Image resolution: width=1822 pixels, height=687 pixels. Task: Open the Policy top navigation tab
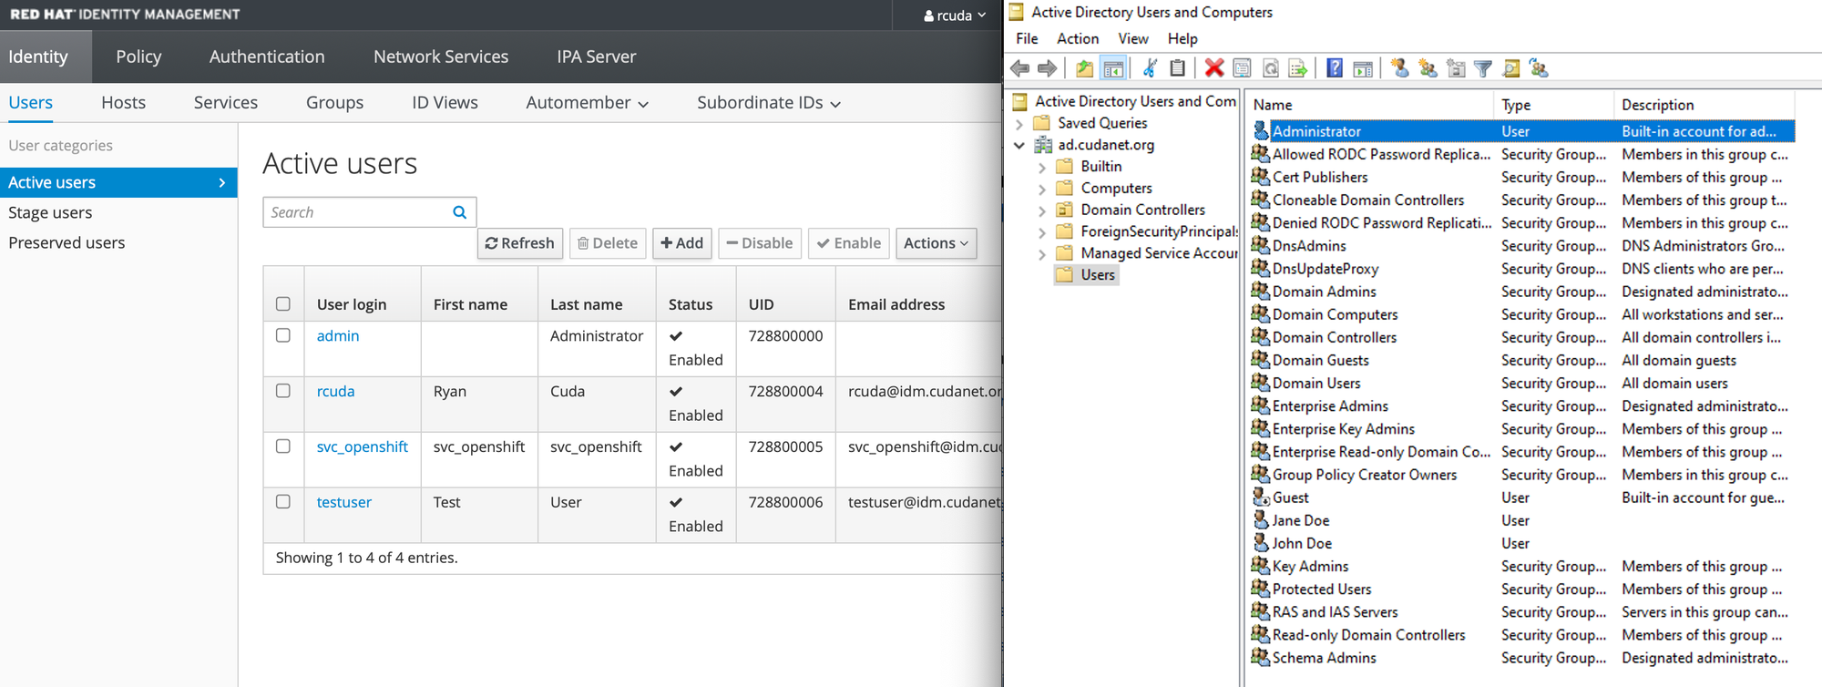point(138,56)
